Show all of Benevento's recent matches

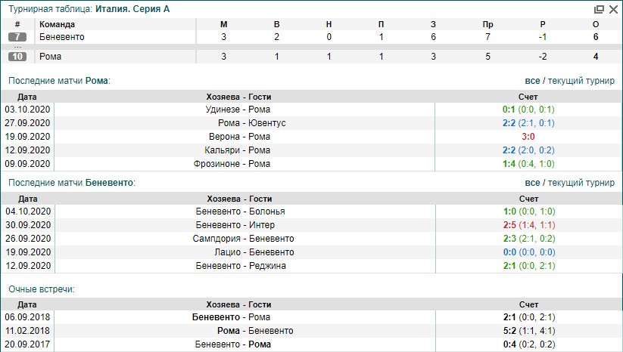click(x=531, y=183)
